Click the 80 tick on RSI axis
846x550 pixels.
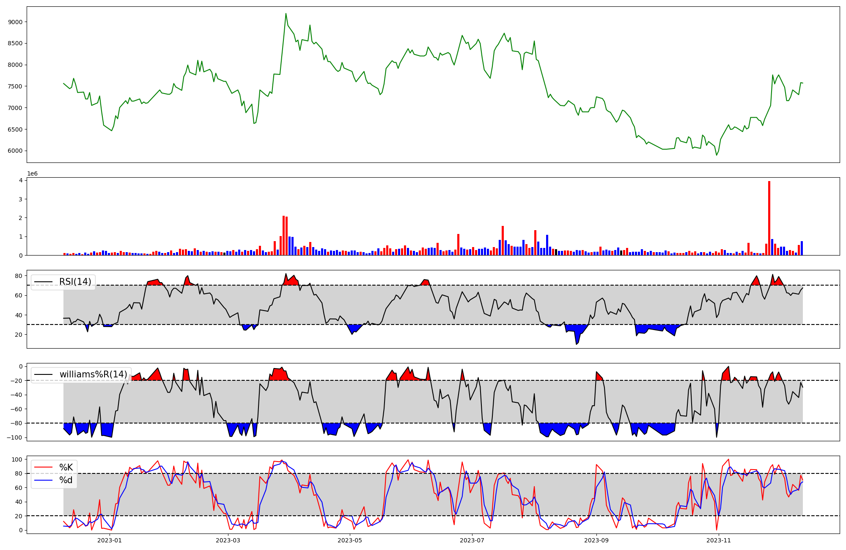[x=18, y=276]
